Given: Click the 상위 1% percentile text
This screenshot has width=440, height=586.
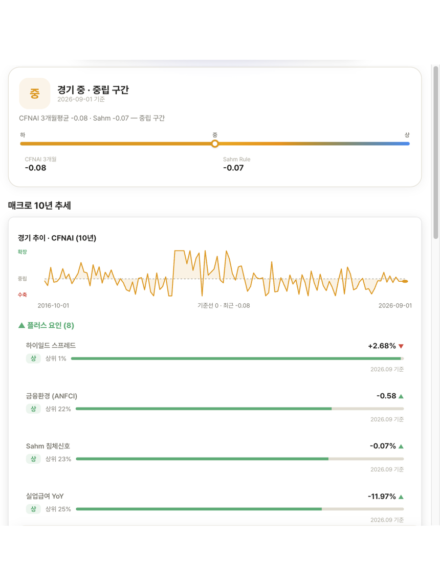Looking at the screenshot, I should click(x=56, y=358).
